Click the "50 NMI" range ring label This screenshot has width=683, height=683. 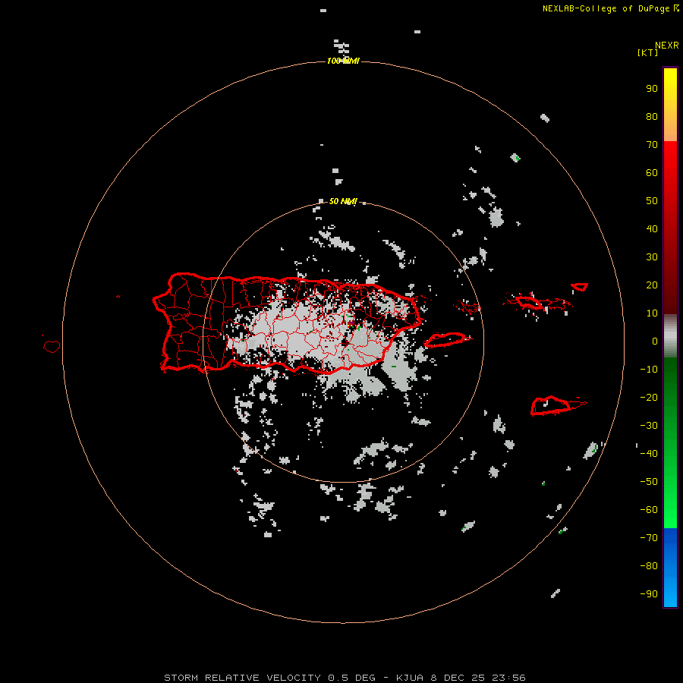point(343,201)
